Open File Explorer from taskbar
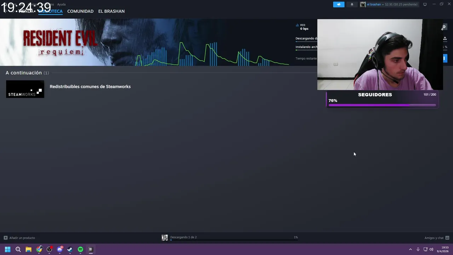This screenshot has height=255, width=453. tap(28, 249)
